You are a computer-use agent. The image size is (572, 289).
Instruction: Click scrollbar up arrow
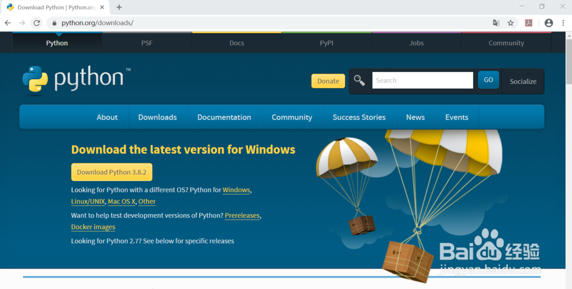[x=569, y=35]
